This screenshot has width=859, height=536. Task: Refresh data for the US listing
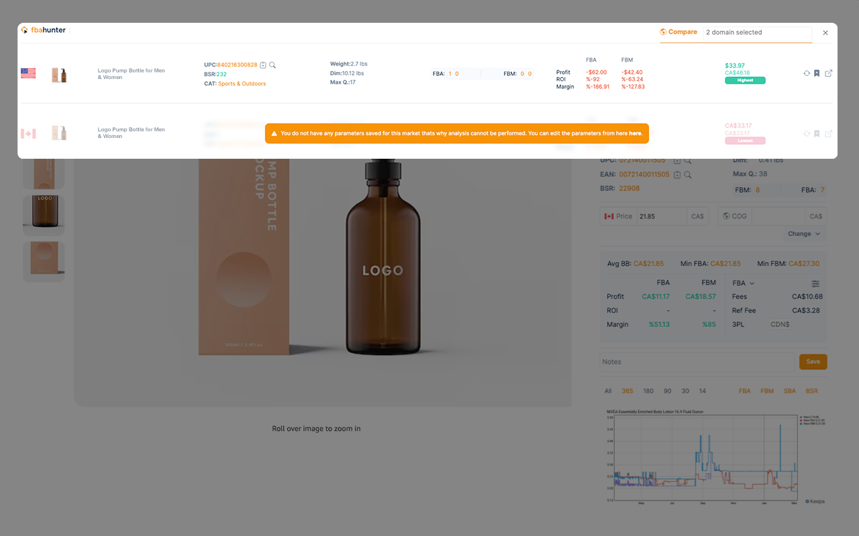[807, 73]
